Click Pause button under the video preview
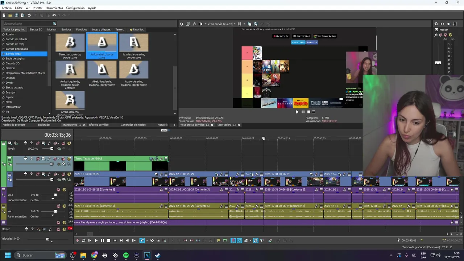The height and width of the screenshot is (261, 464). [303, 112]
